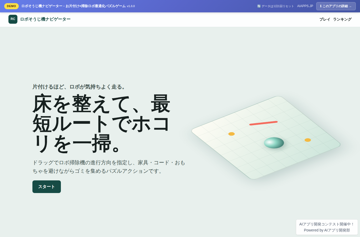This screenshot has height=237, width=360.
Task: Open the ランキング nav item
Action: 342,19
